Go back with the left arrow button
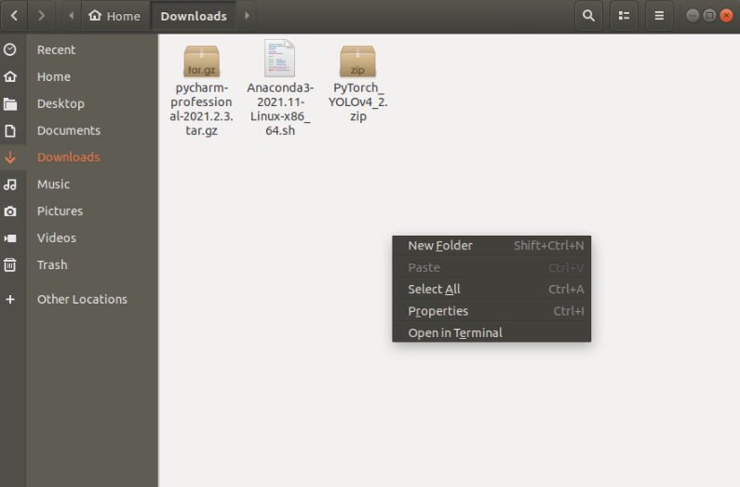Image resolution: width=740 pixels, height=487 pixels. click(14, 16)
